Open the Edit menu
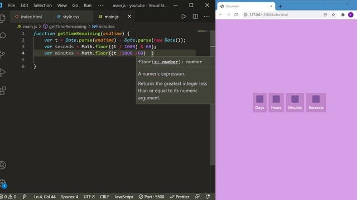Image resolution: width=357 pixels, height=200 pixels. click(x=24, y=5)
